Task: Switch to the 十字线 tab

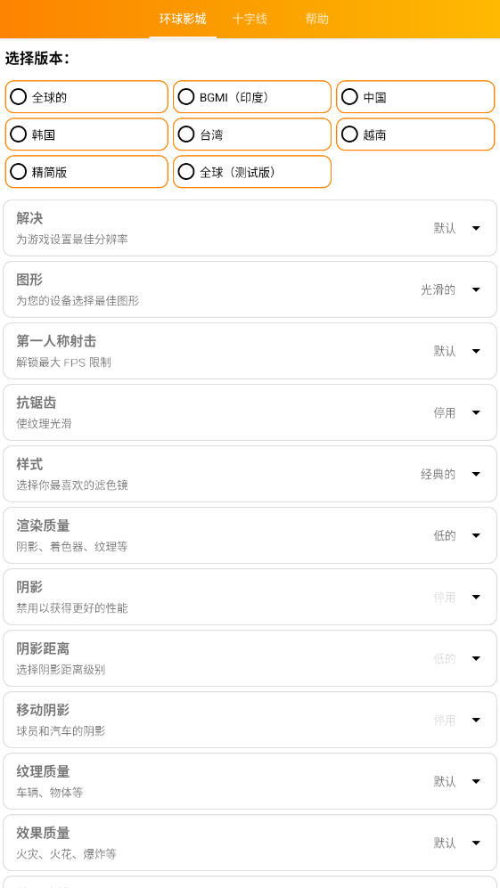Action: 250,20
